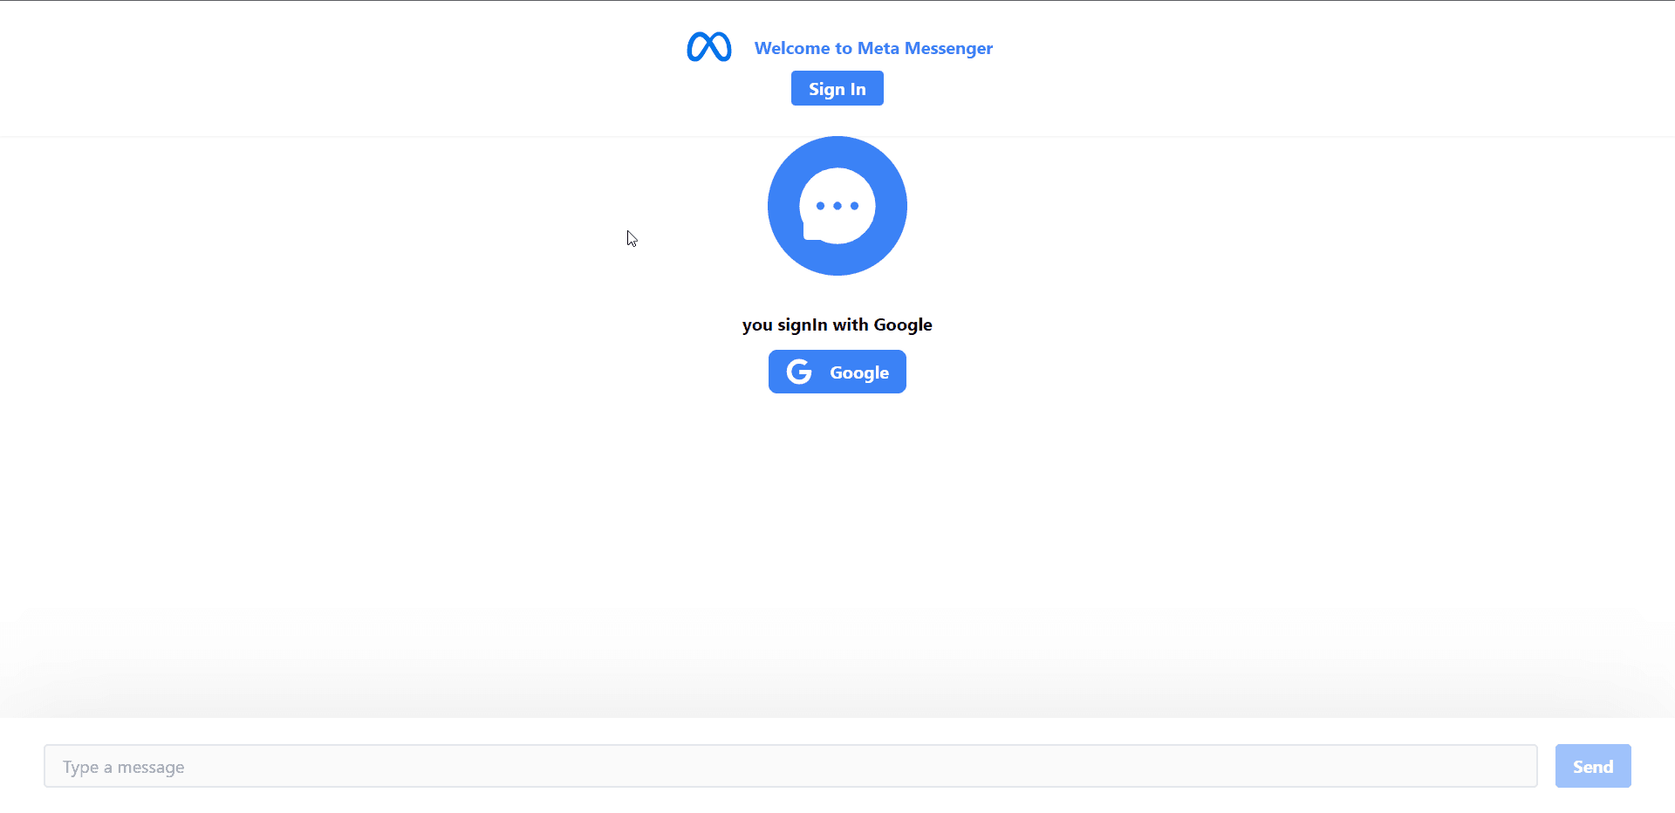Click the Welcome to Meta Messenger heading
The image size is (1675, 813).
coord(873,48)
